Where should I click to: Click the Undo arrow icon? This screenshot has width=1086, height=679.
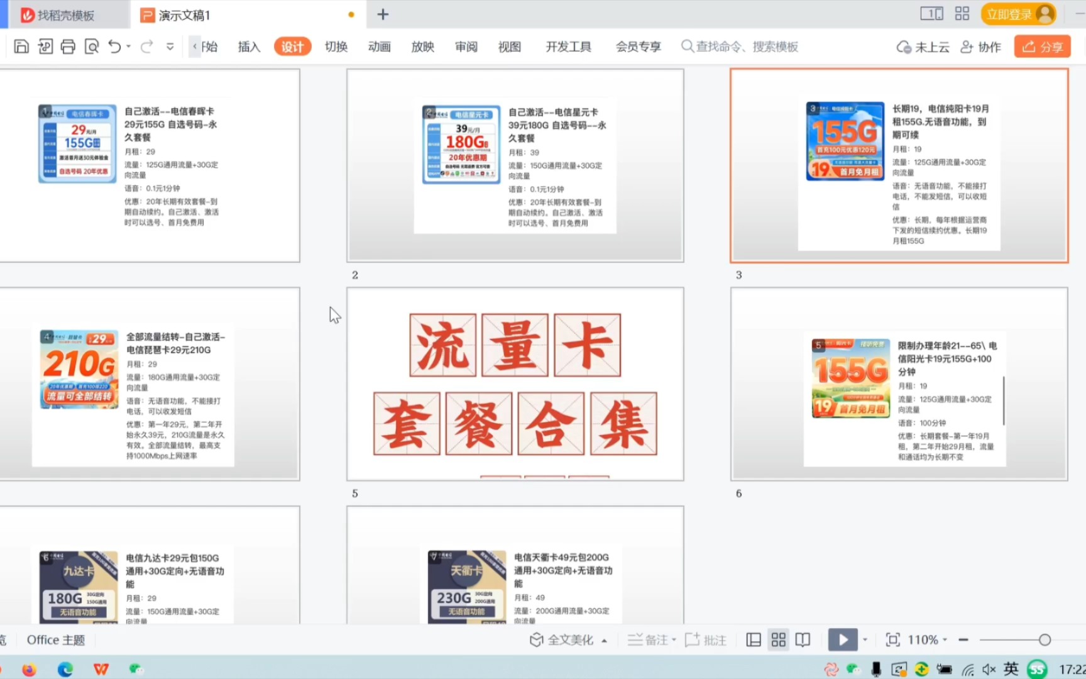(x=114, y=47)
